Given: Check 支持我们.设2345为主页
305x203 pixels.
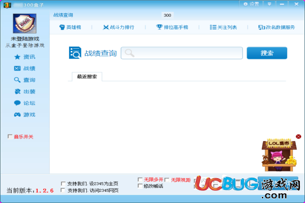Looking at the screenshot, I should [x=63, y=184].
